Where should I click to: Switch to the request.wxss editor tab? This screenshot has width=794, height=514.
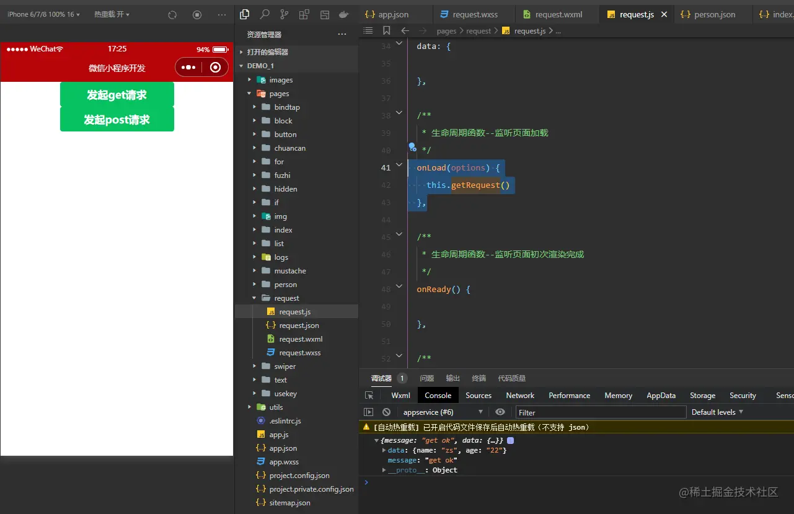474,14
